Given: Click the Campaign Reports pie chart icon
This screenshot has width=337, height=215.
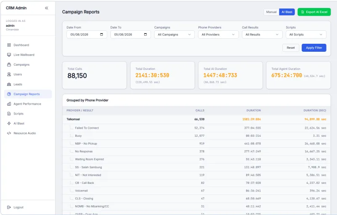Looking at the screenshot, I should pos(9,94).
